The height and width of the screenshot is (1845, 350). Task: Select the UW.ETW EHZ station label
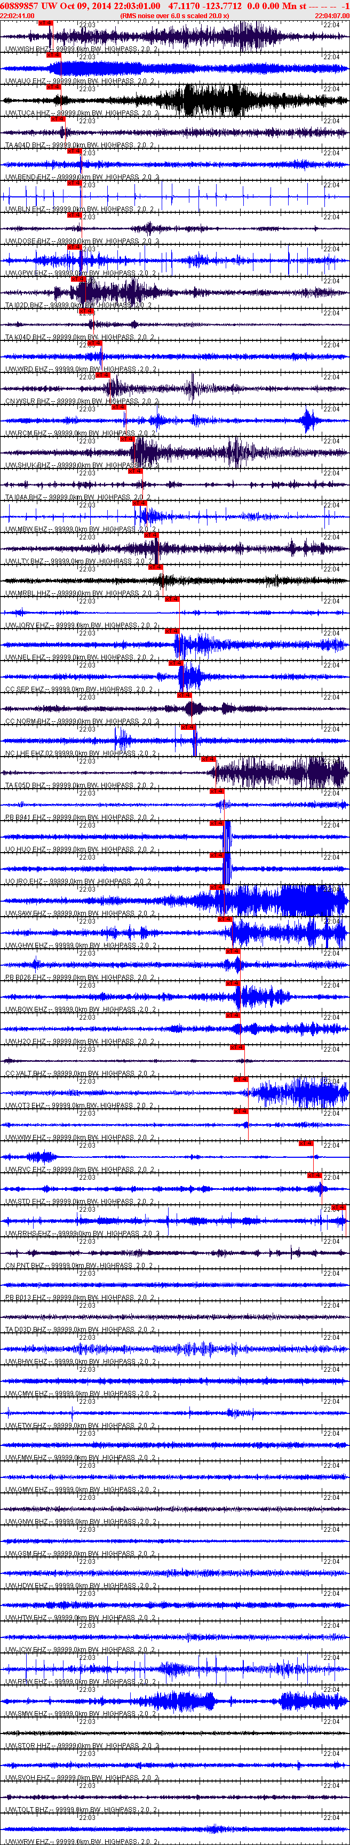click(x=79, y=1425)
